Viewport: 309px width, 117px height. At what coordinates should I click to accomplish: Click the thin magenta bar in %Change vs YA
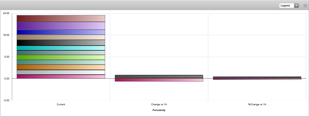tap(257, 79)
